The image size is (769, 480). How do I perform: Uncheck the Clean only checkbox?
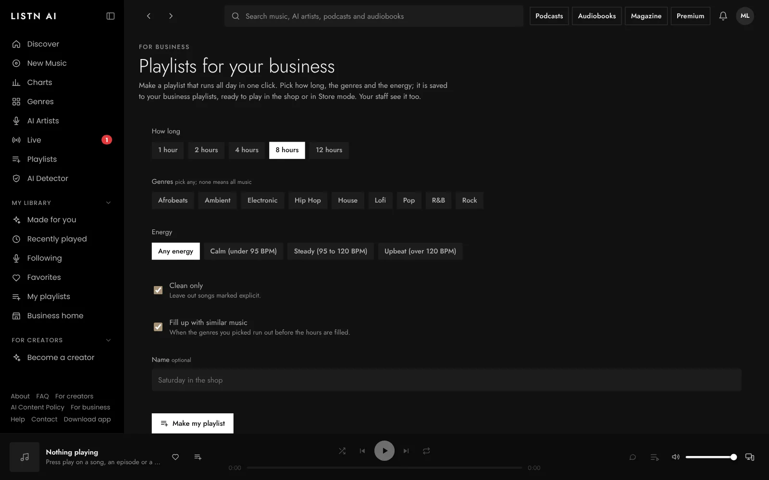coord(158,290)
